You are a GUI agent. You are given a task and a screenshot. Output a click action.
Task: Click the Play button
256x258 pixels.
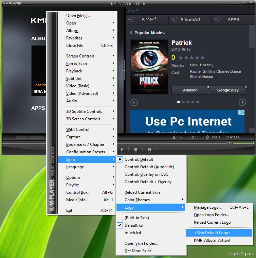[122, 150]
